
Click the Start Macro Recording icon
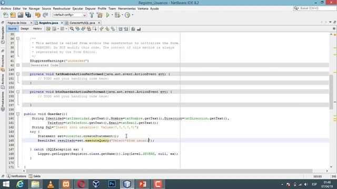133,29
